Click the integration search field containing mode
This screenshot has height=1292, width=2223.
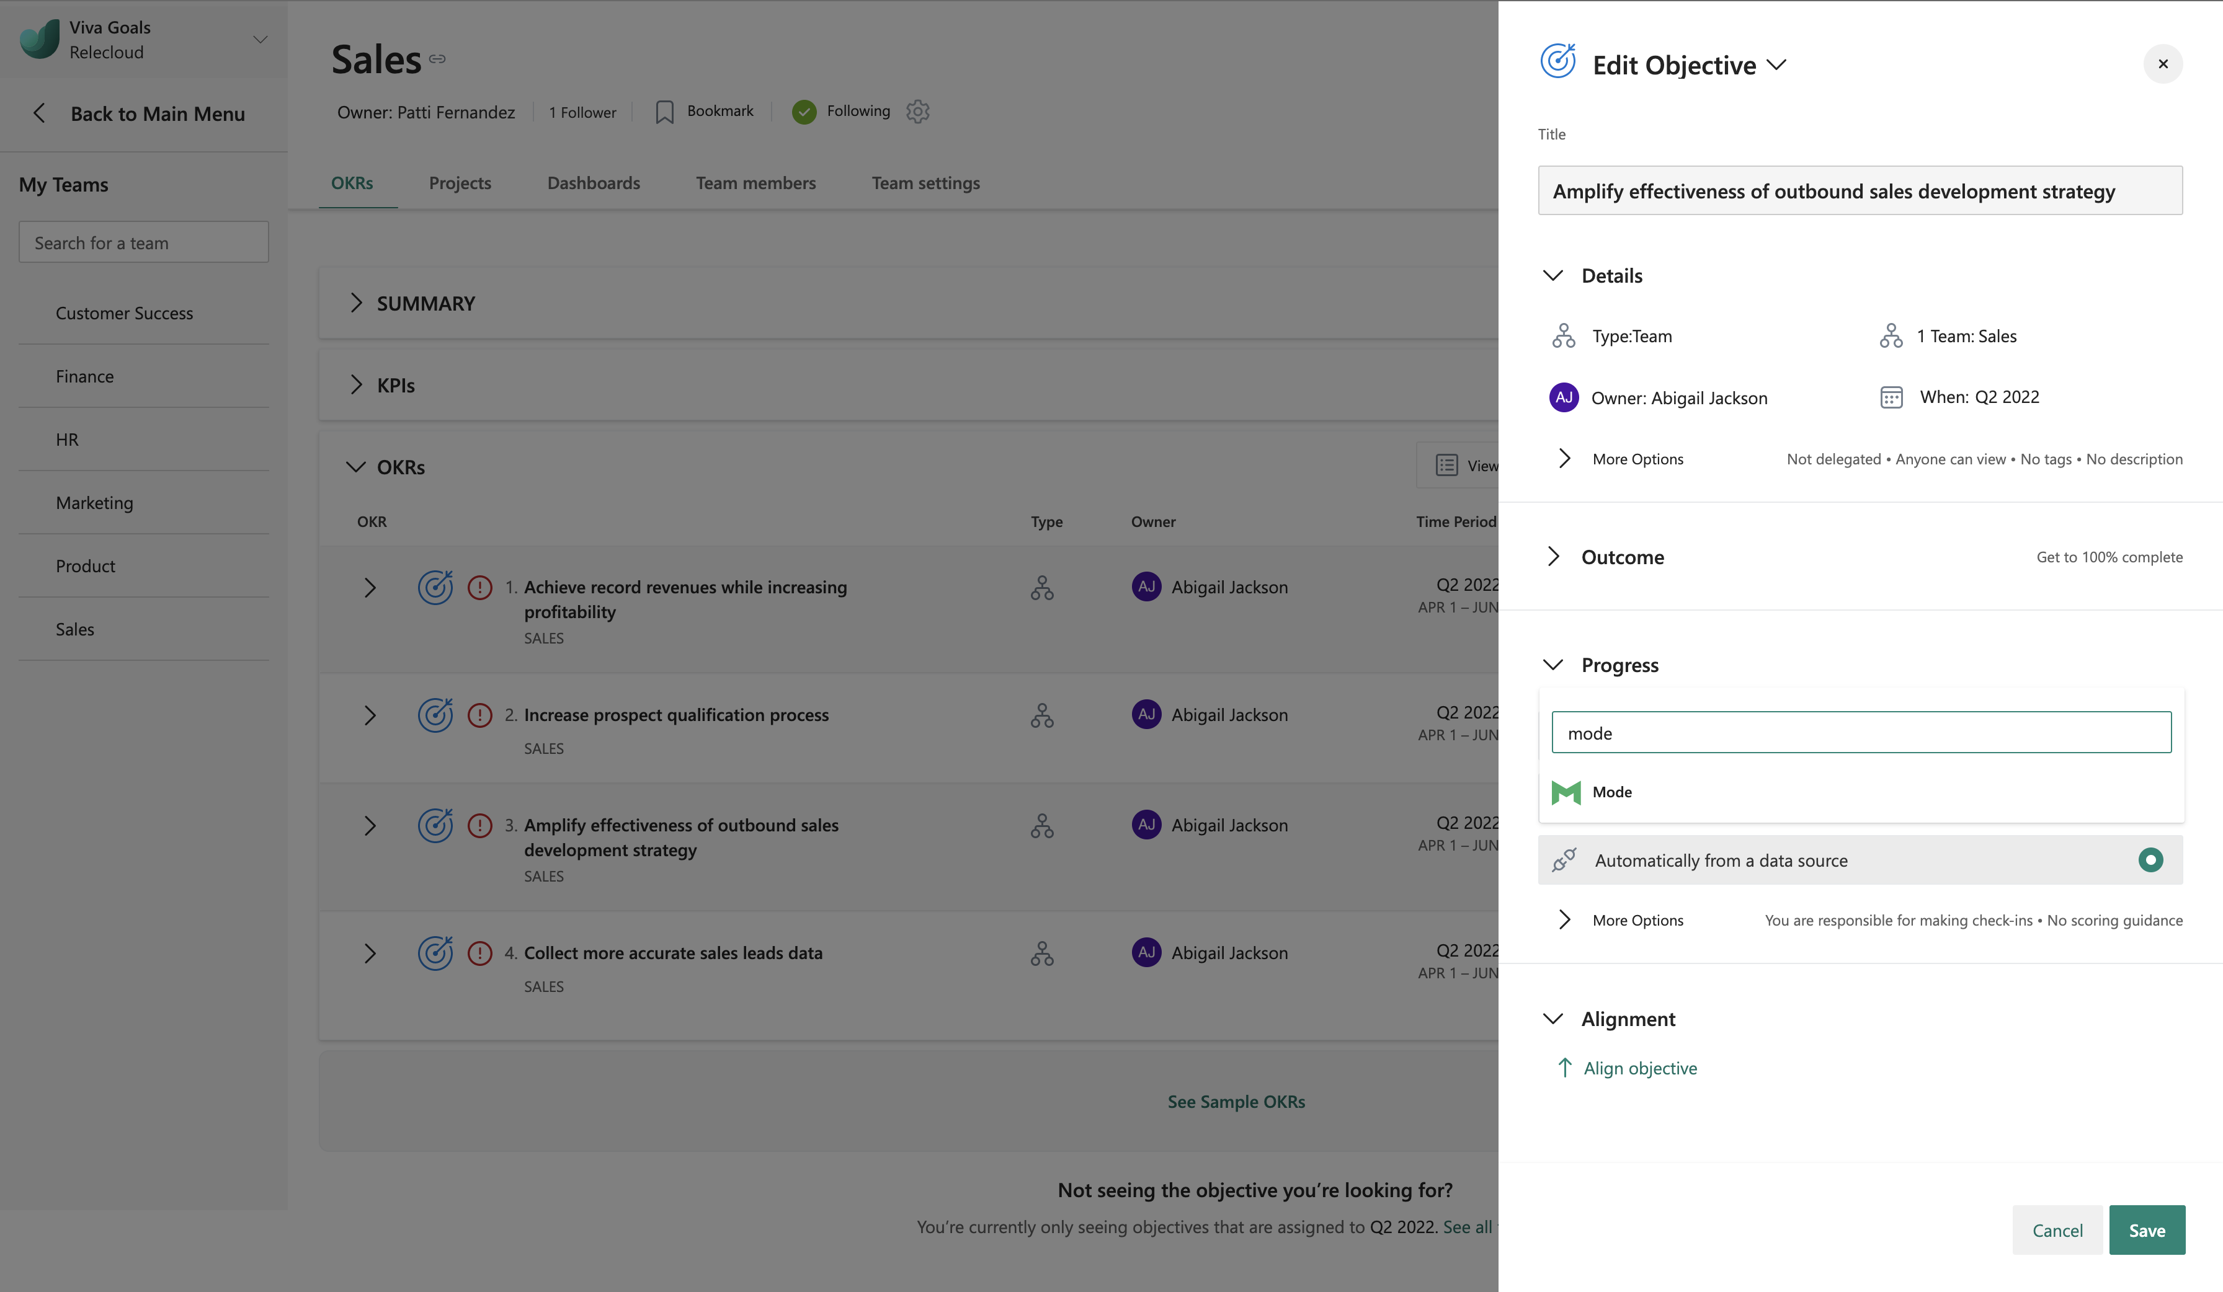coord(1861,733)
